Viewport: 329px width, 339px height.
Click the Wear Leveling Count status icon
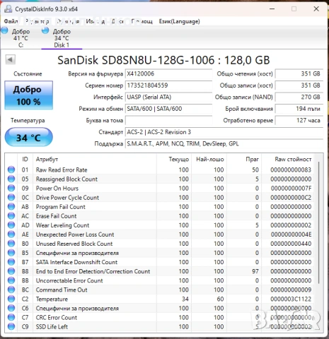pos(11,225)
